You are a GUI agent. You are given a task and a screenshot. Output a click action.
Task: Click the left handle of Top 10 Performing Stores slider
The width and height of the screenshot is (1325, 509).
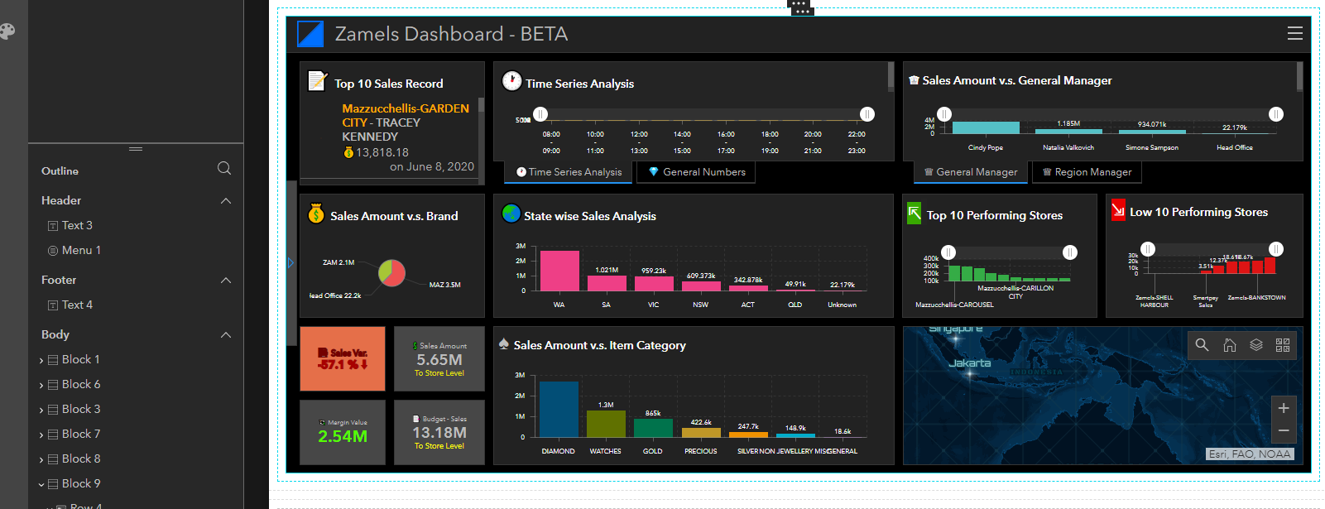click(x=948, y=252)
